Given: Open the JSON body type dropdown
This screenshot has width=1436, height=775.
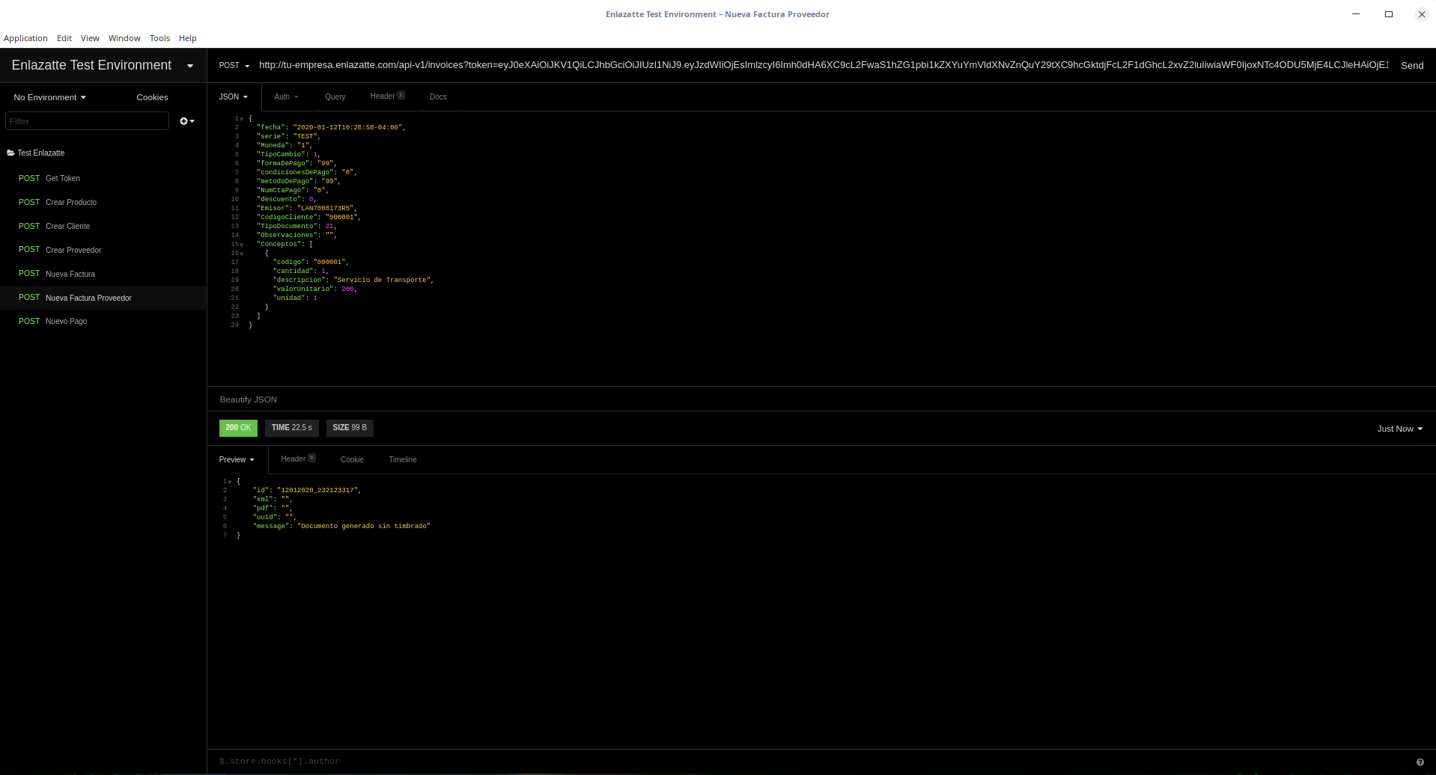Looking at the screenshot, I should (233, 97).
